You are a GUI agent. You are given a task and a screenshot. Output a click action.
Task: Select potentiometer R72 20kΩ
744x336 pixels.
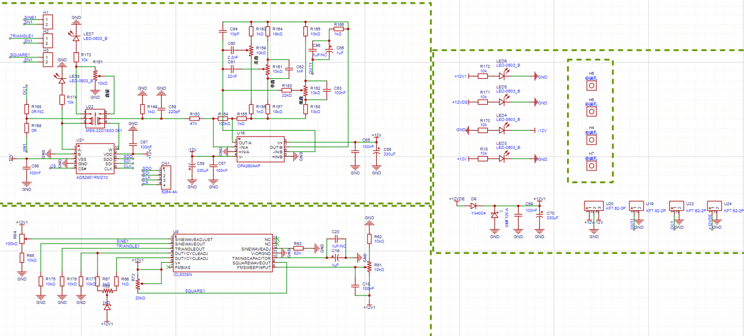[138, 284]
